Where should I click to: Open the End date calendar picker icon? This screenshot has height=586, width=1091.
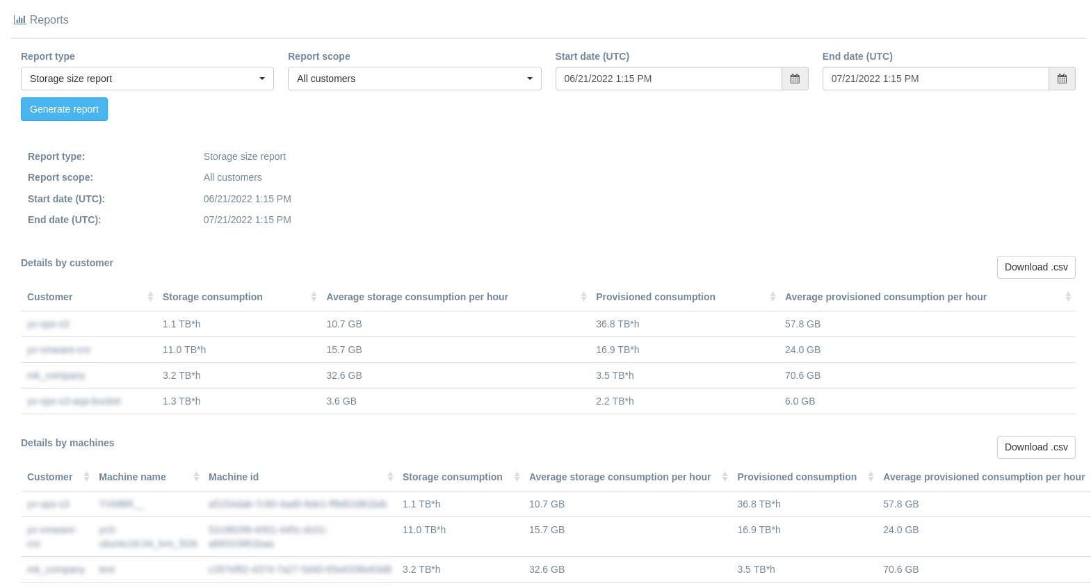(x=1062, y=79)
